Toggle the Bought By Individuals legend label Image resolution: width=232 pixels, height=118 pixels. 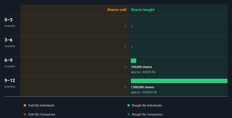pos(147,105)
